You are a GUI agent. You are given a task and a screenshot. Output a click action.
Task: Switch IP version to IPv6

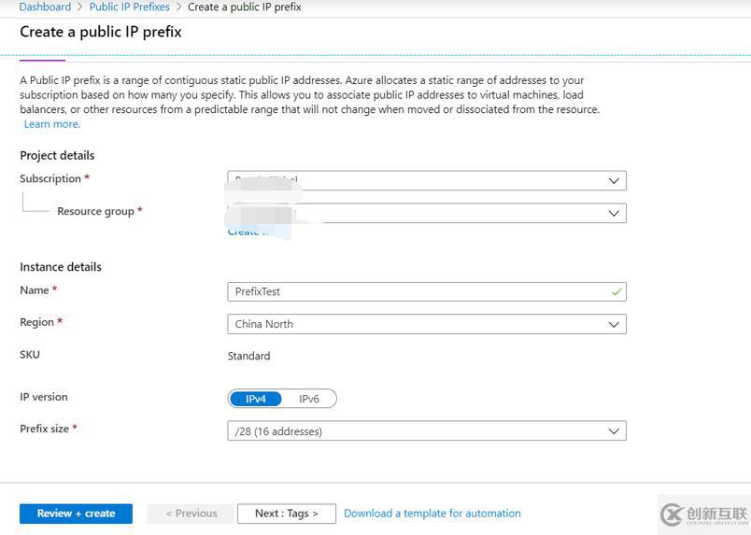(309, 399)
